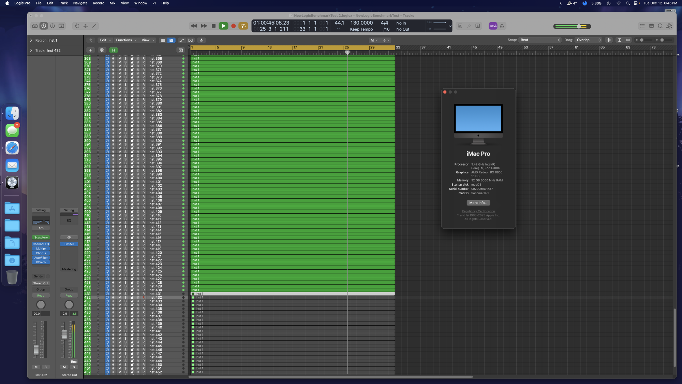Toggle the metronome click
Viewport: 682px width, 384px height.
502,26
